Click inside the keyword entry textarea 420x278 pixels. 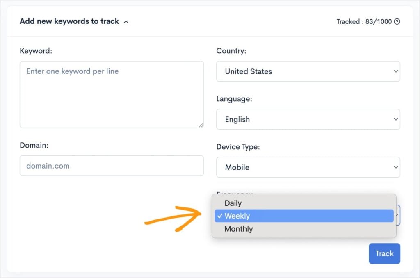coord(112,94)
